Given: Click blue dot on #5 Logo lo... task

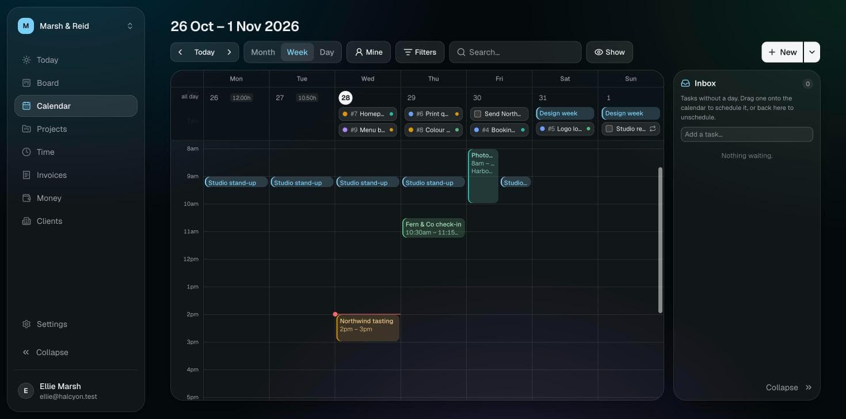Looking at the screenshot, I should (542, 129).
